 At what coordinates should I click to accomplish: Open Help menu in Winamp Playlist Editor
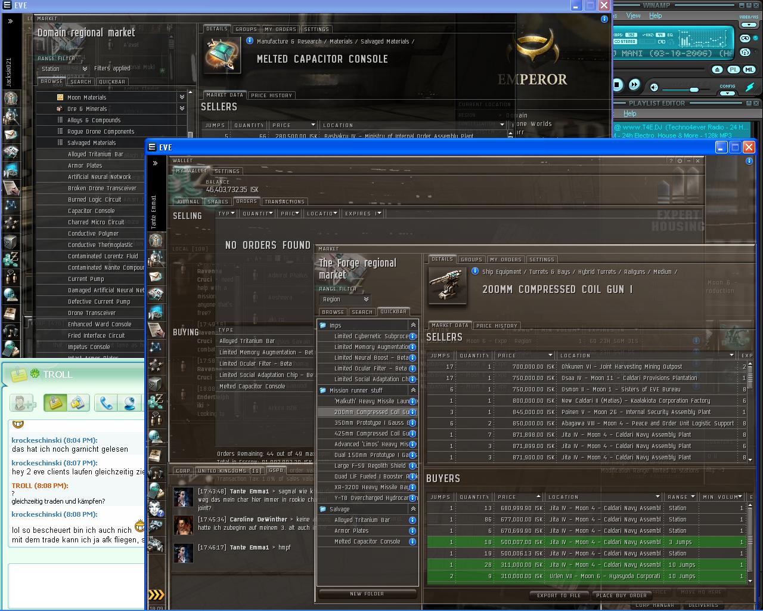629,113
